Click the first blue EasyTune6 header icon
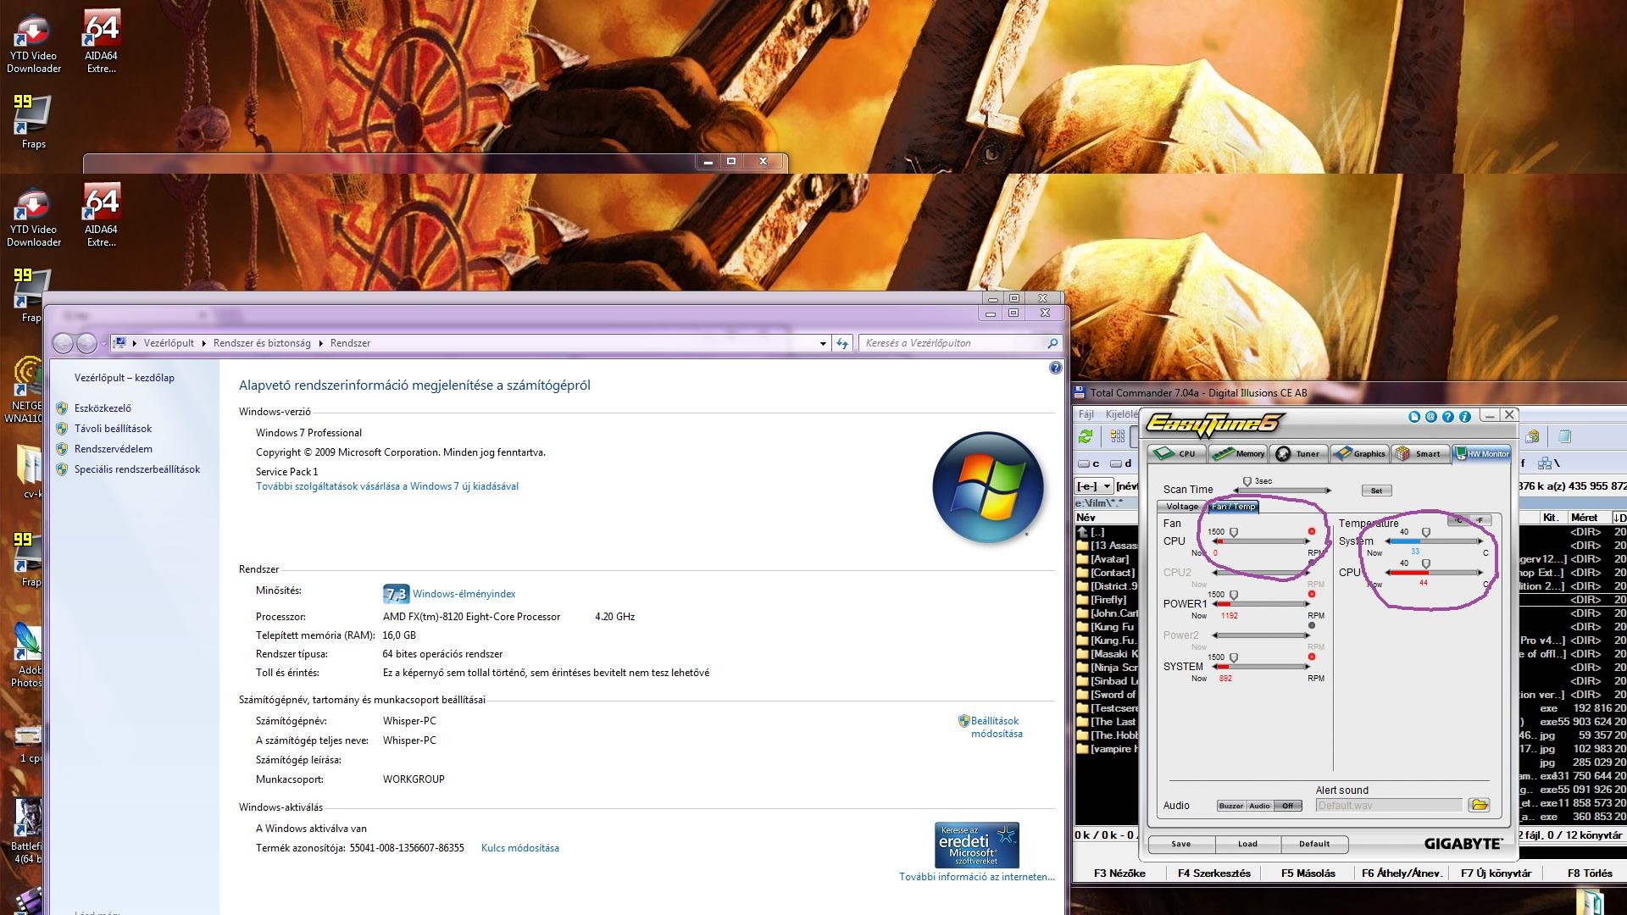This screenshot has width=1627, height=915. click(x=1414, y=417)
